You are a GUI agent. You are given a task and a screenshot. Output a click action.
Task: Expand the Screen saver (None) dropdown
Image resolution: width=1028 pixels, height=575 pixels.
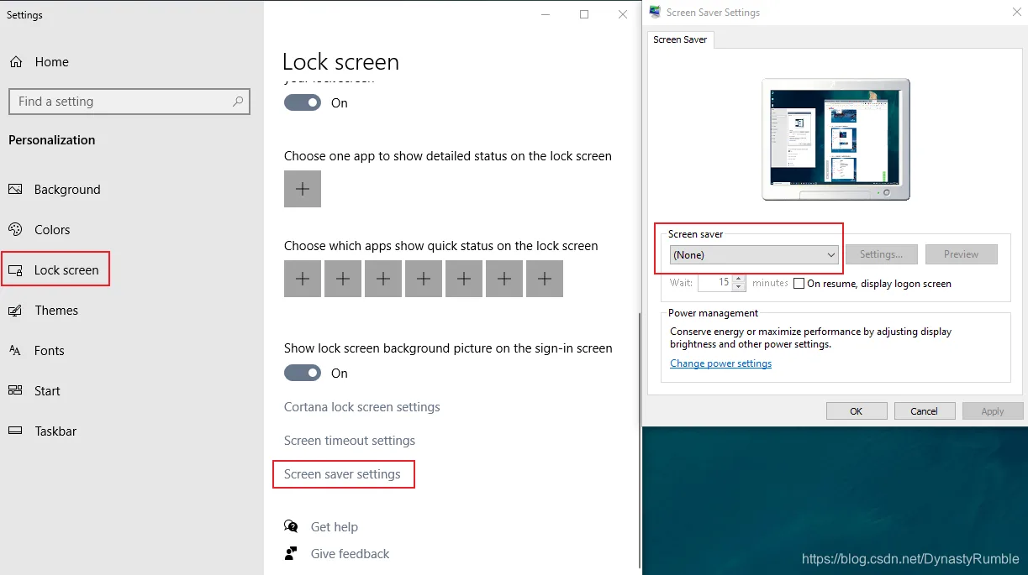[754, 254]
